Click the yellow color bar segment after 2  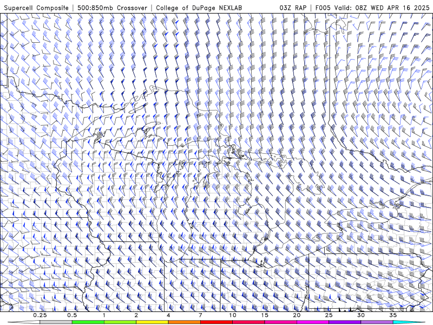tap(152, 322)
